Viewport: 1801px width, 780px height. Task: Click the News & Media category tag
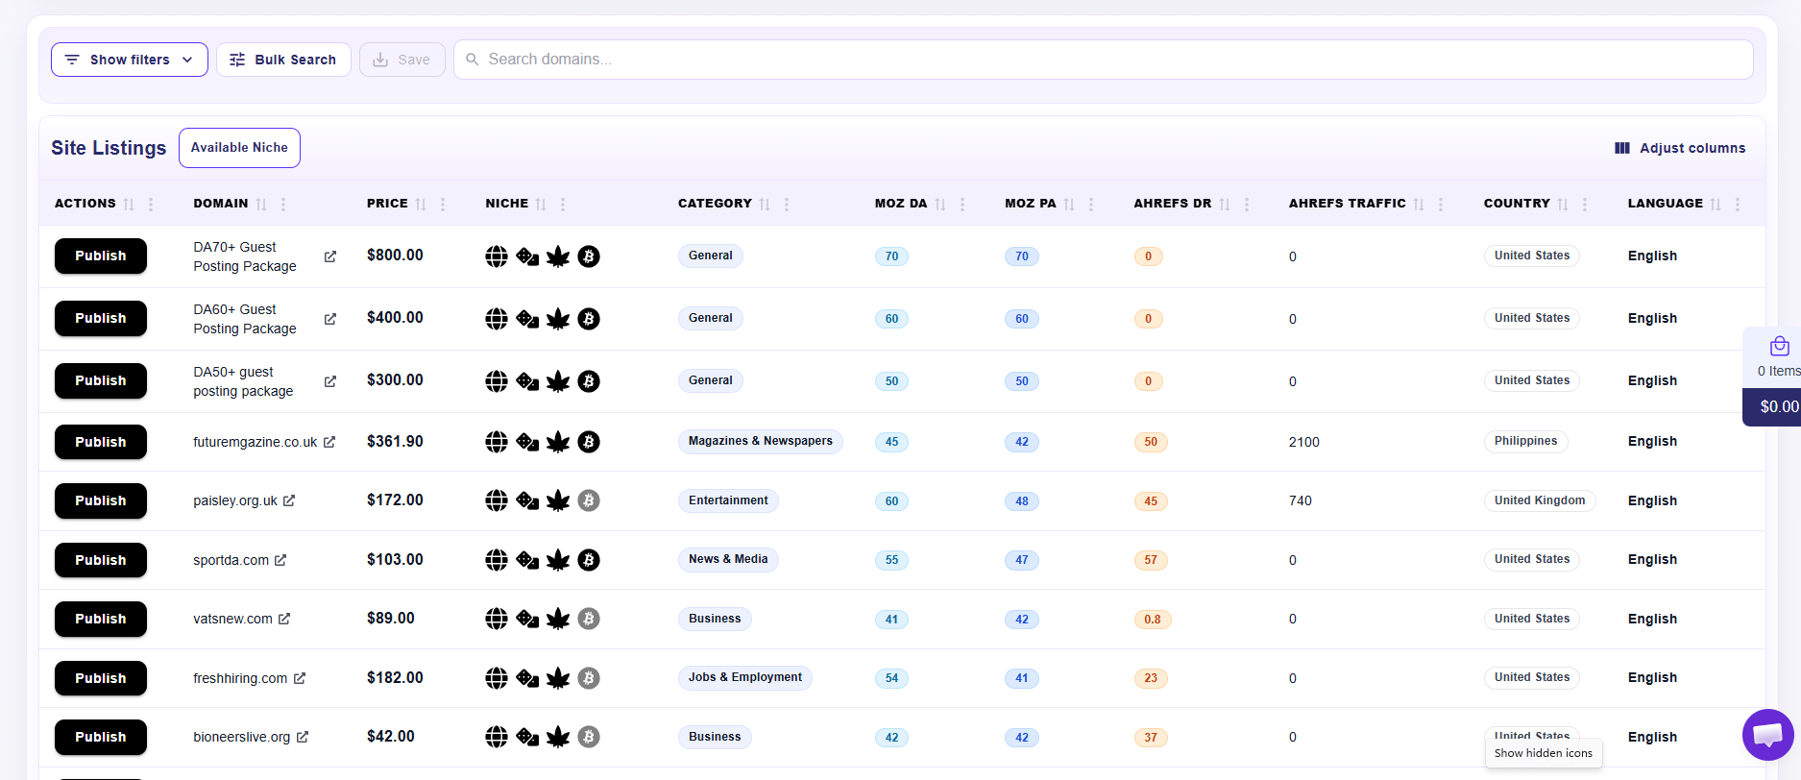(728, 560)
